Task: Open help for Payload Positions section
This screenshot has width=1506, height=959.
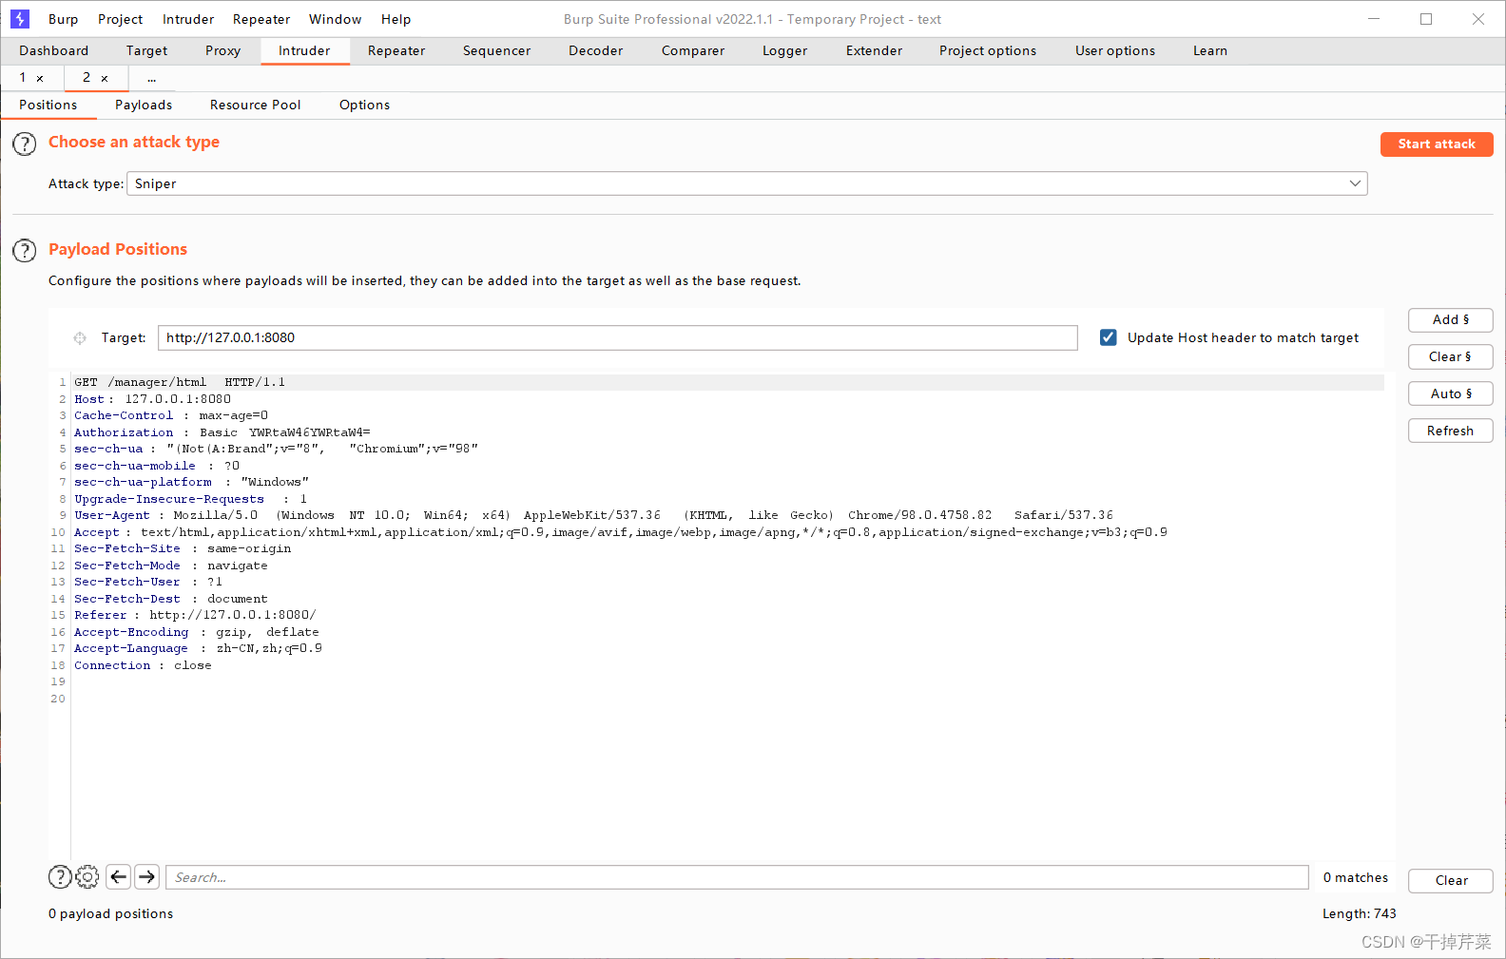Action: coord(24,251)
